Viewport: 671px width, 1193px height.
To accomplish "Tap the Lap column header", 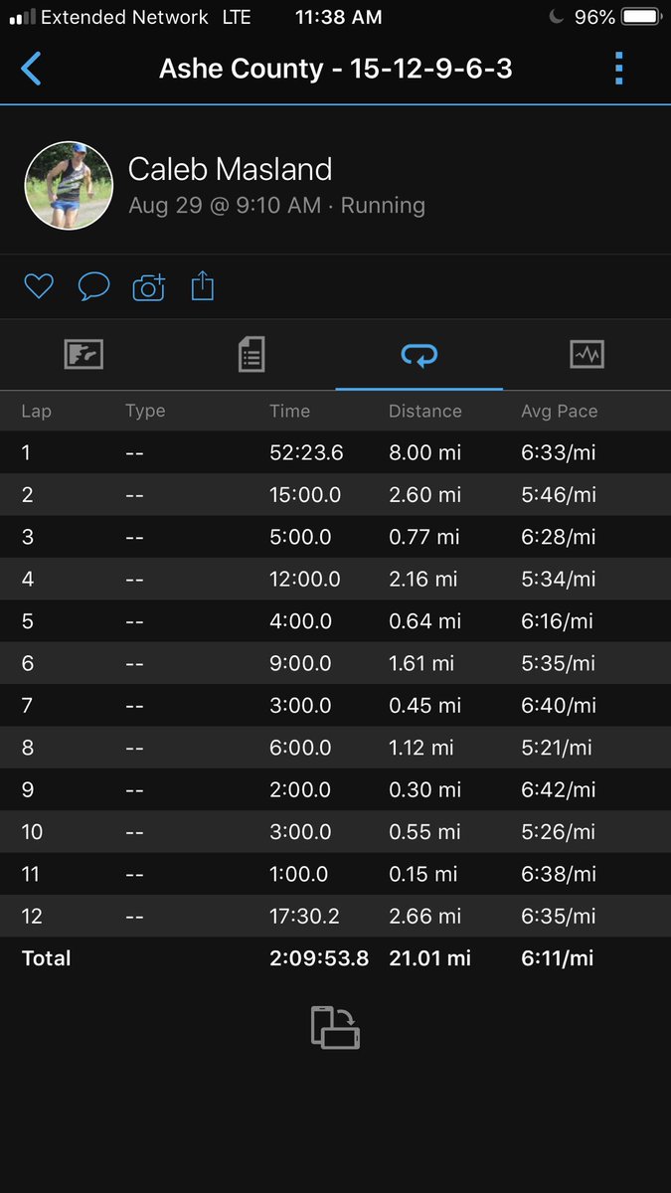I will pos(36,411).
